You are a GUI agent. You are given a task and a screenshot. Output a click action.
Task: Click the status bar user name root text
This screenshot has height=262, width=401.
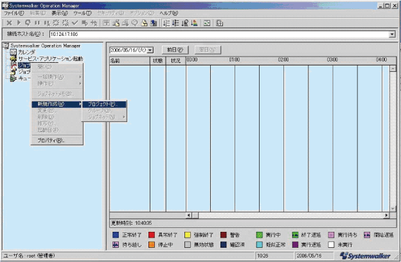[x=29, y=256]
